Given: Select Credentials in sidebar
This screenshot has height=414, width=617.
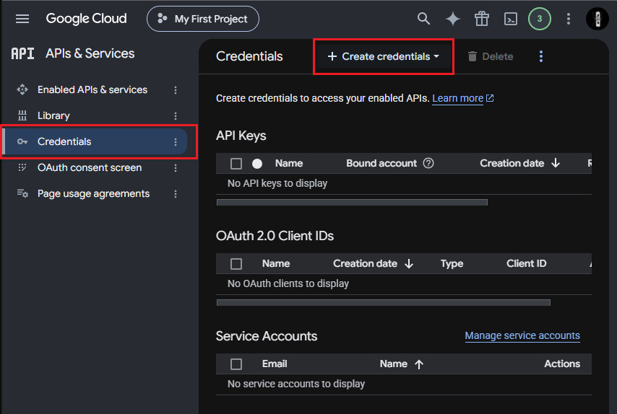Looking at the screenshot, I should (95, 141).
